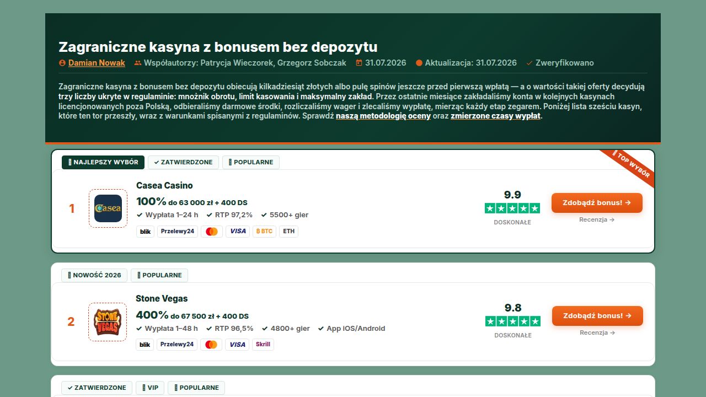Click the POPULARNE tag on Casea card
This screenshot has height=397, width=706.
pyautogui.click(x=251, y=162)
